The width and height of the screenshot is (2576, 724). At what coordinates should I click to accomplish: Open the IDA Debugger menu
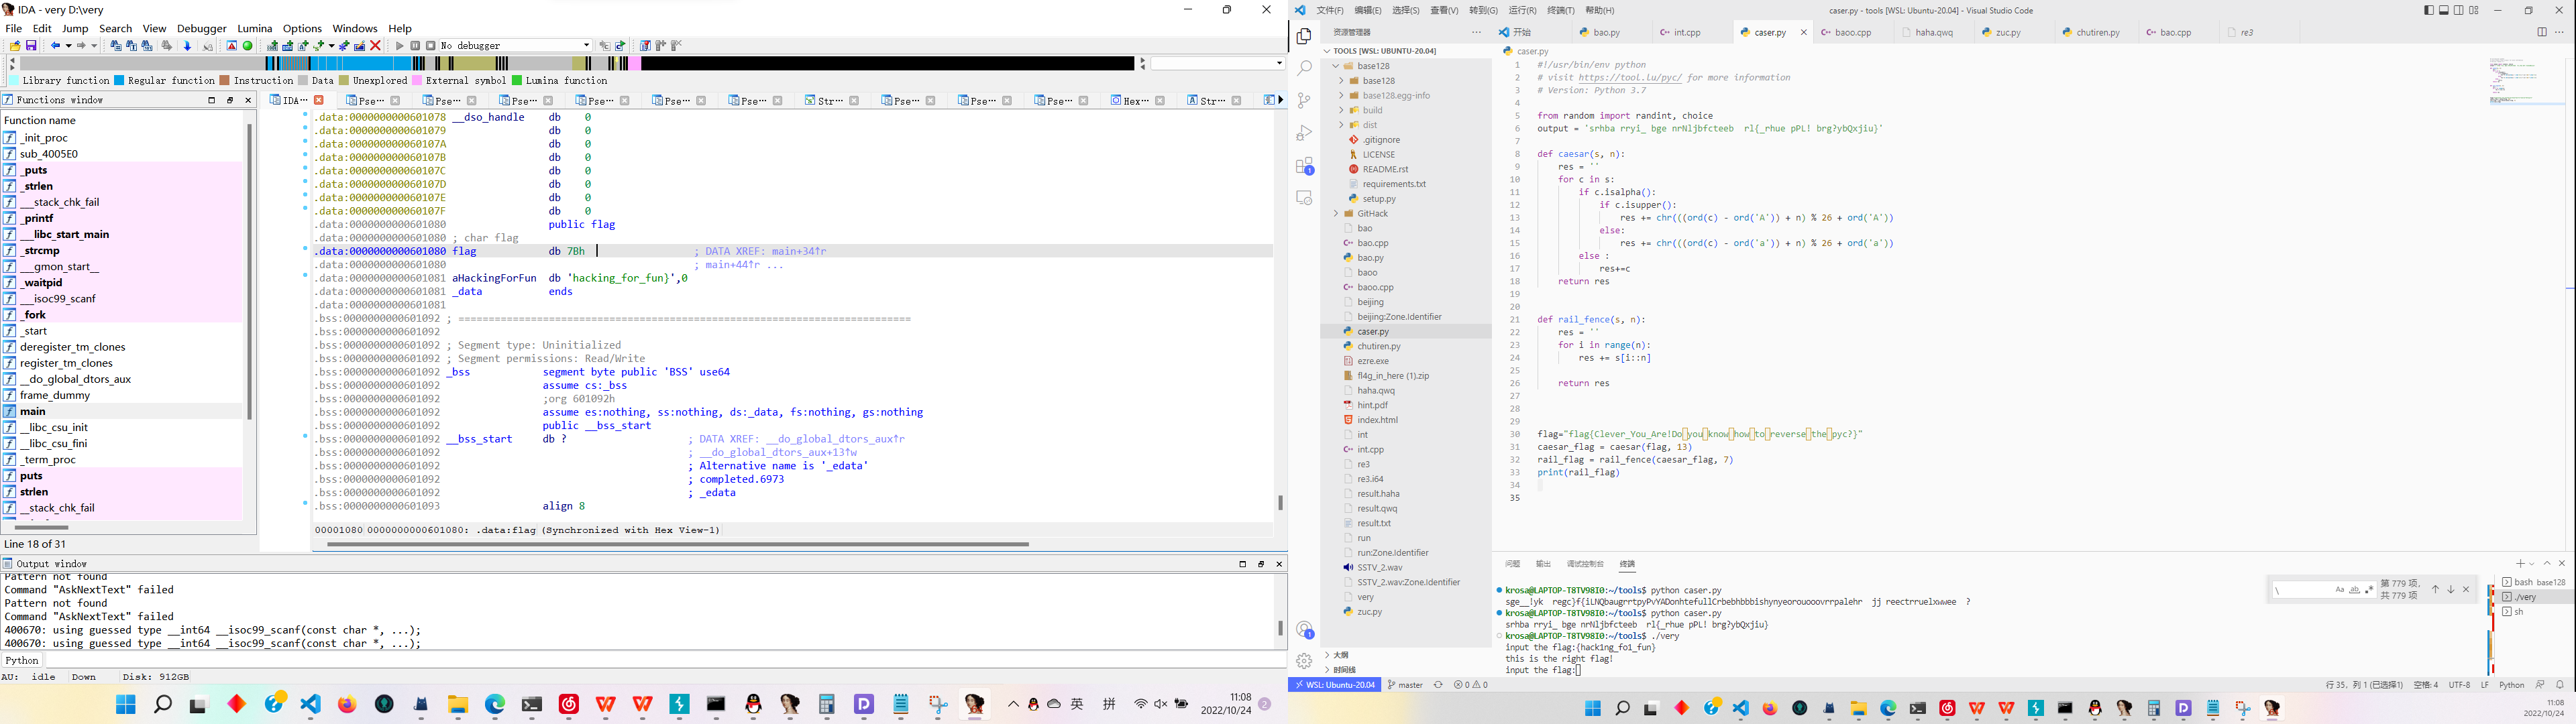[202, 29]
